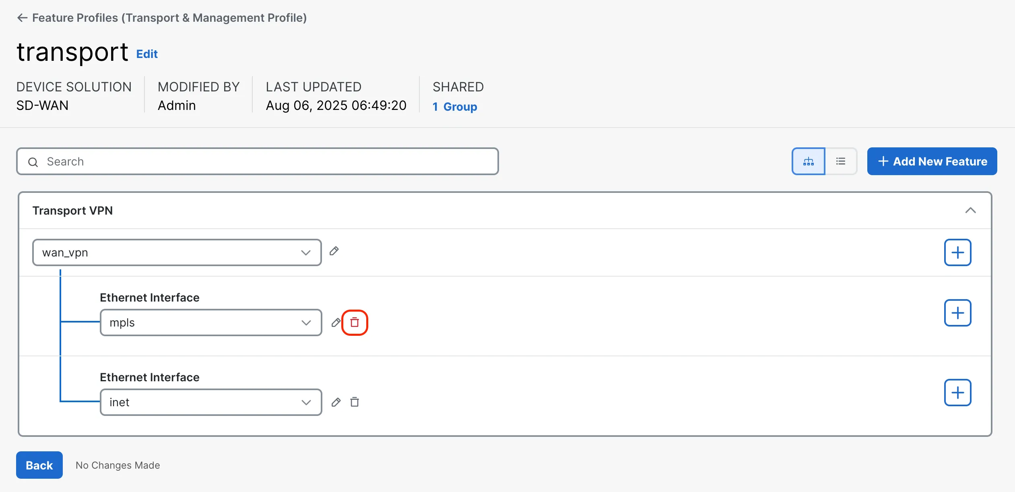Click into the Search field
The image size is (1015, 492).
[258, 161]
